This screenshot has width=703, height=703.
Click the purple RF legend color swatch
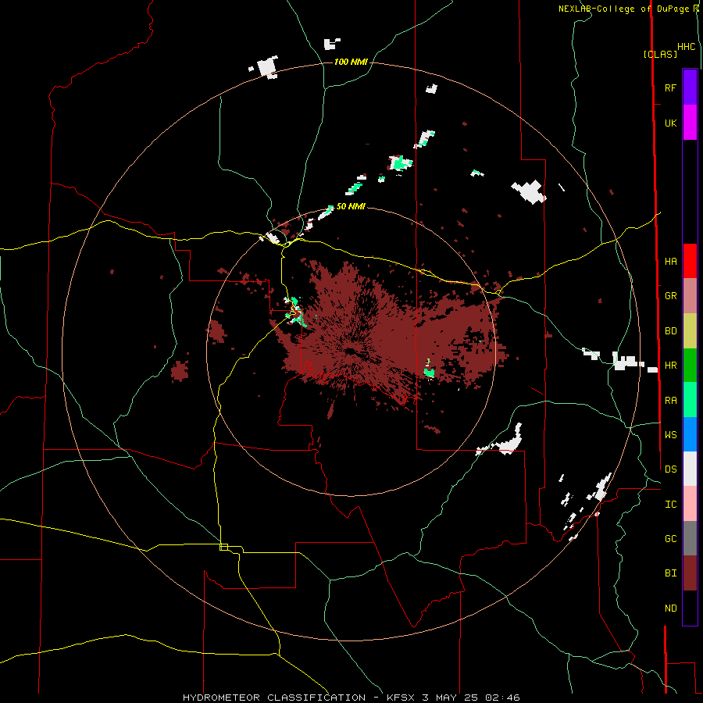(690, 87)
